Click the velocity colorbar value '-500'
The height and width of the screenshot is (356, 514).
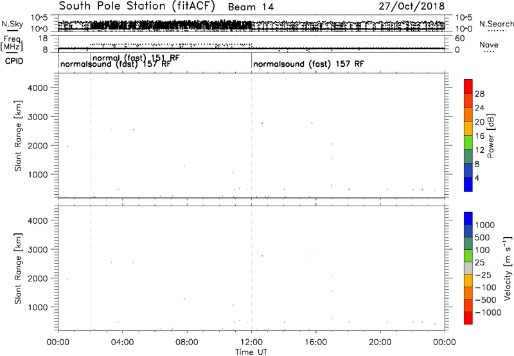pyautogui.click(x=486, y=299)
